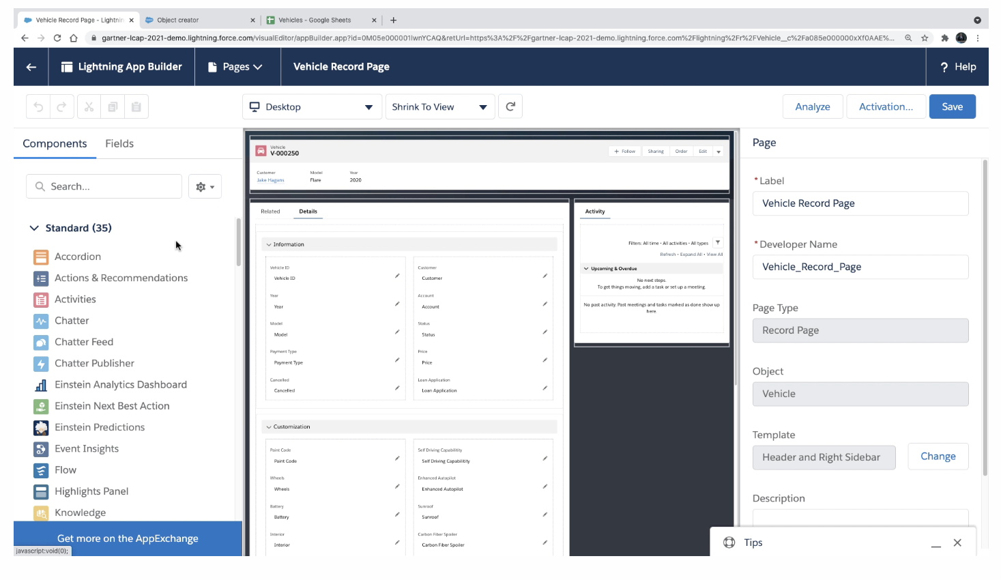Open the Desktop form factor dropdown
The image size is (1001, 580).
coord(312,107)
